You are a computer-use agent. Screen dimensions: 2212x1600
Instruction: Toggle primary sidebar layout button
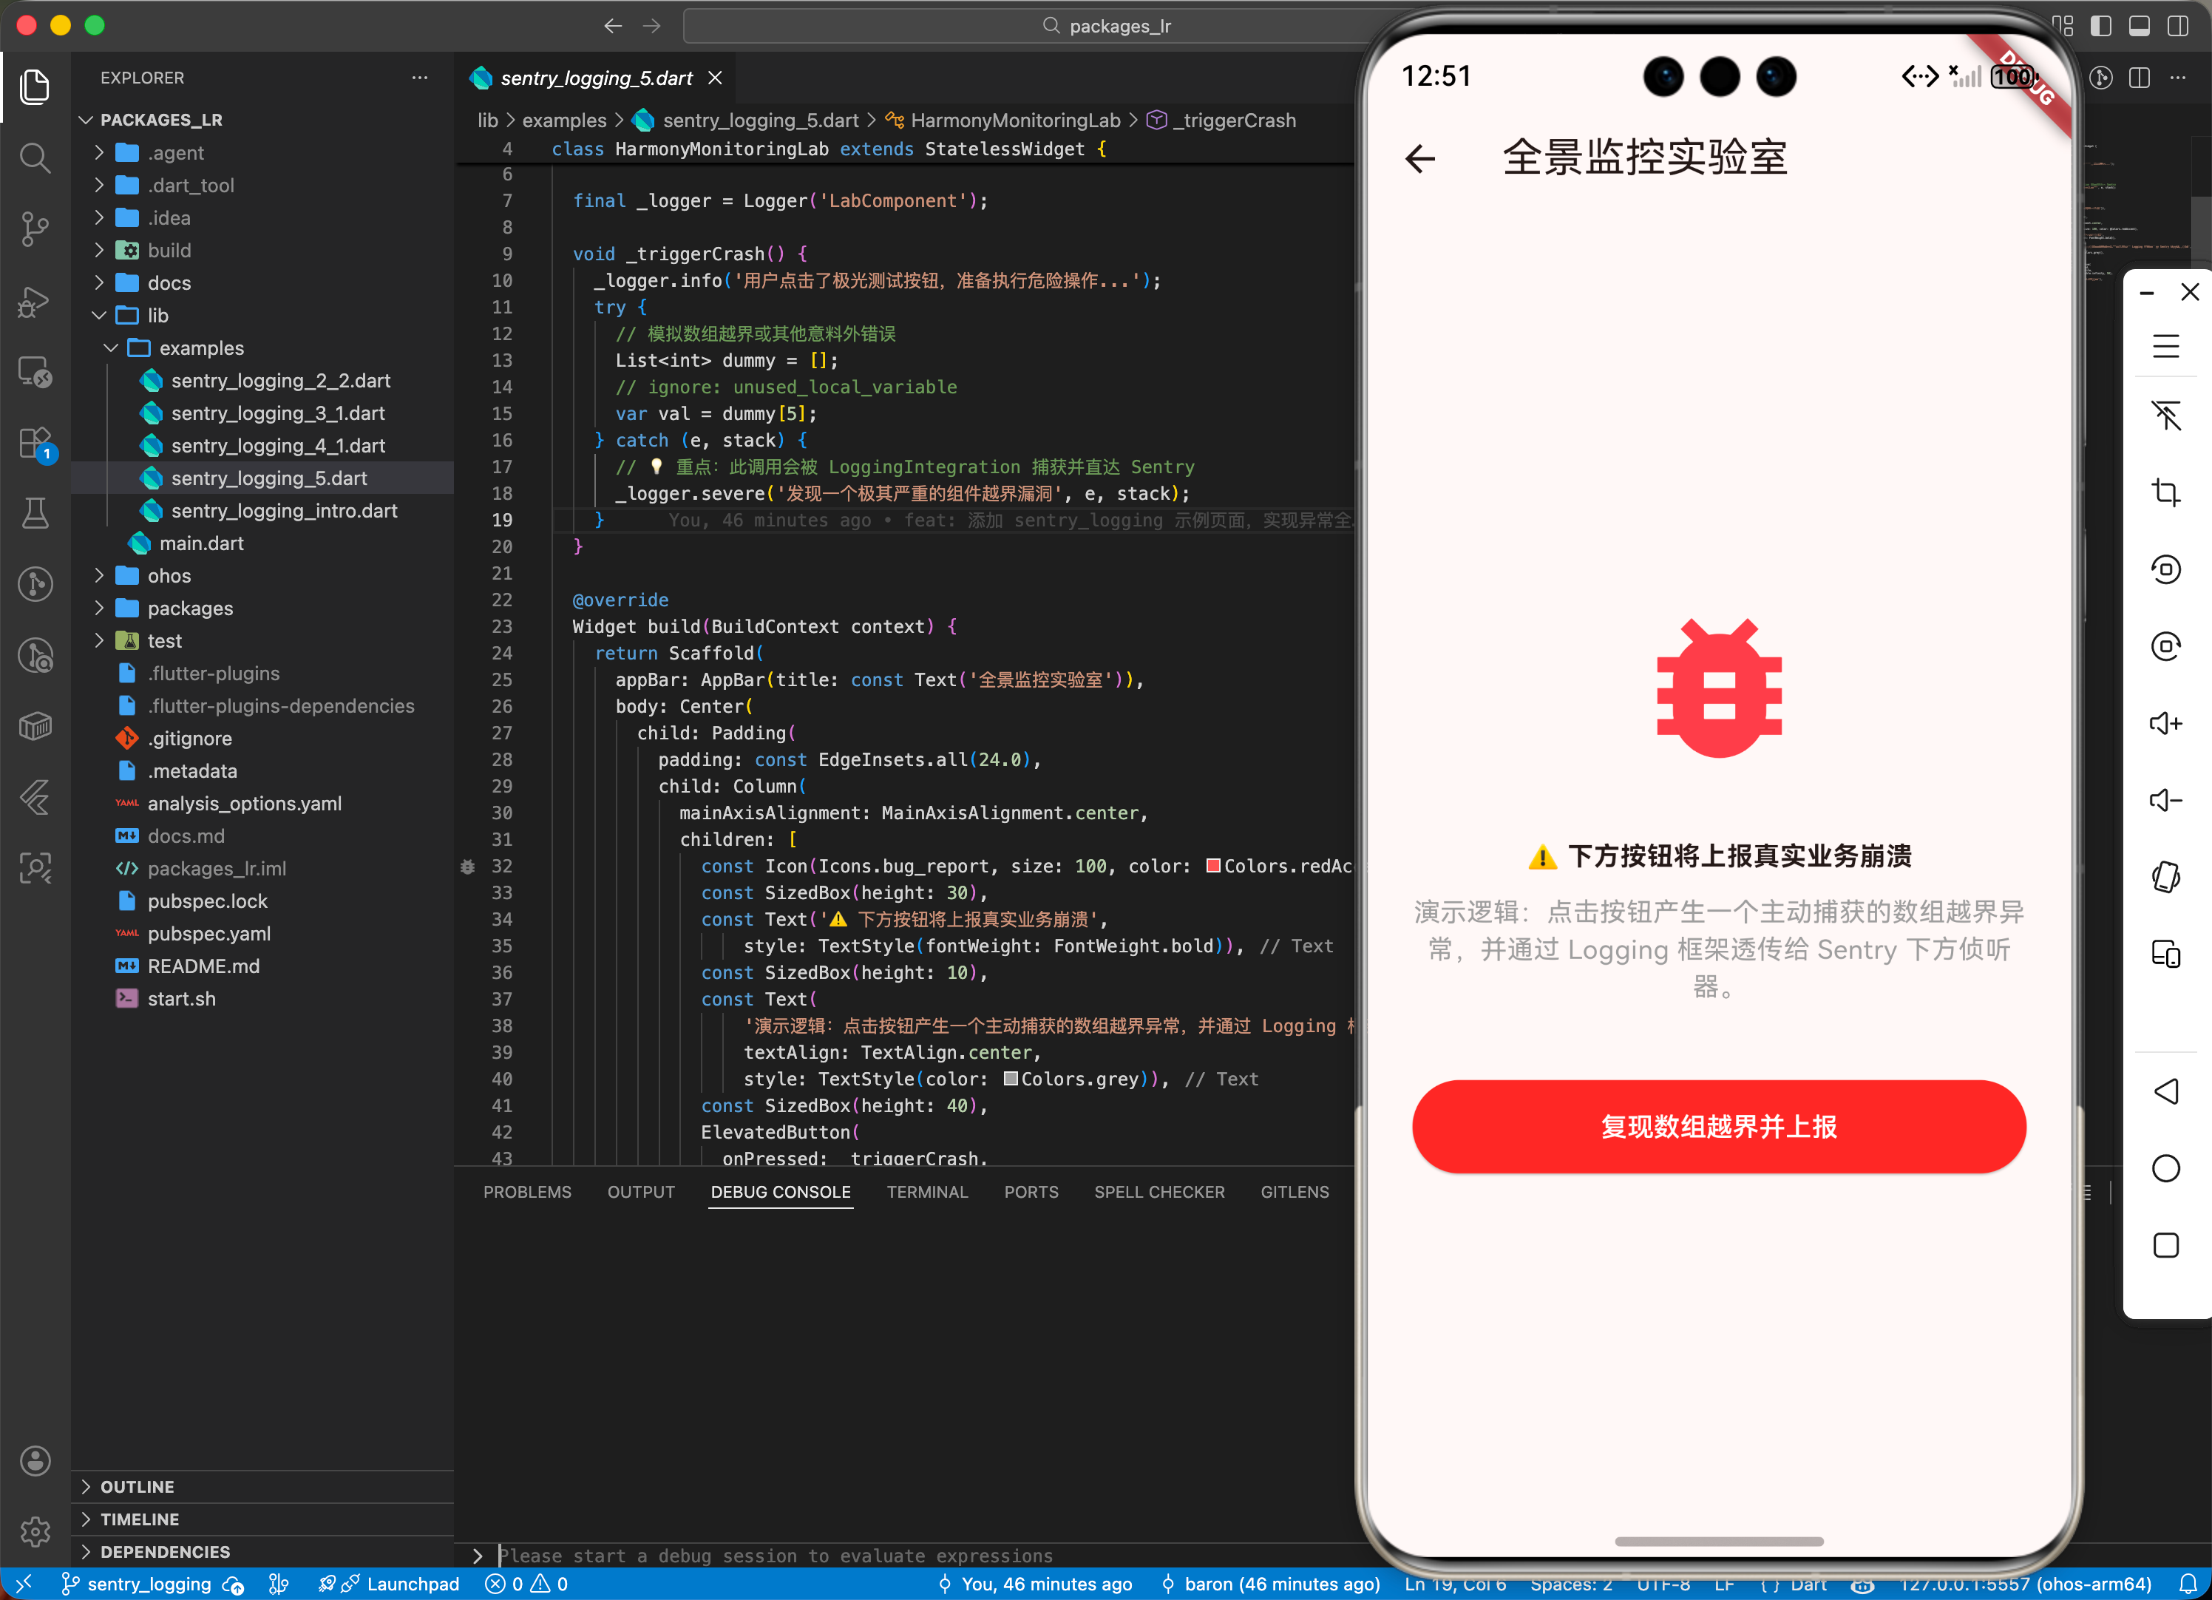(x=2101, y=25)
